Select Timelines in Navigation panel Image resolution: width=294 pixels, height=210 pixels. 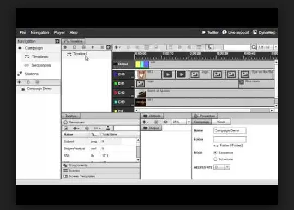coord(40,57)
